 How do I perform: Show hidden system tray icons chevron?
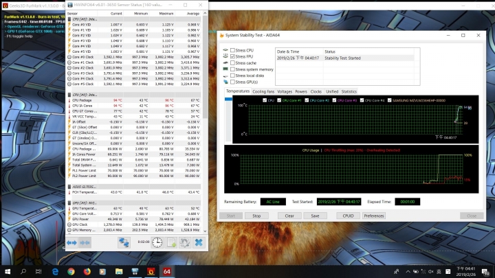point(408,271)
